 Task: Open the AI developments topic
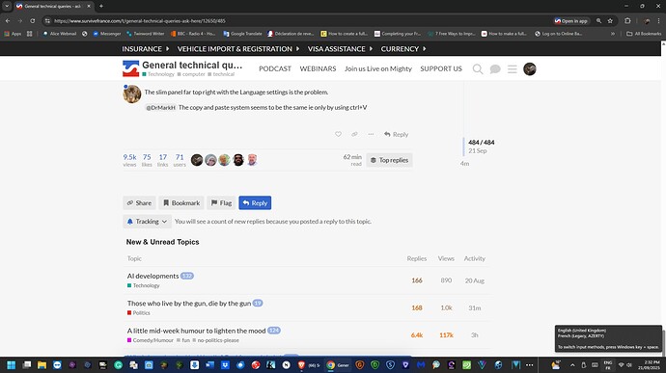pyautogui.click(x=153, y=276)
